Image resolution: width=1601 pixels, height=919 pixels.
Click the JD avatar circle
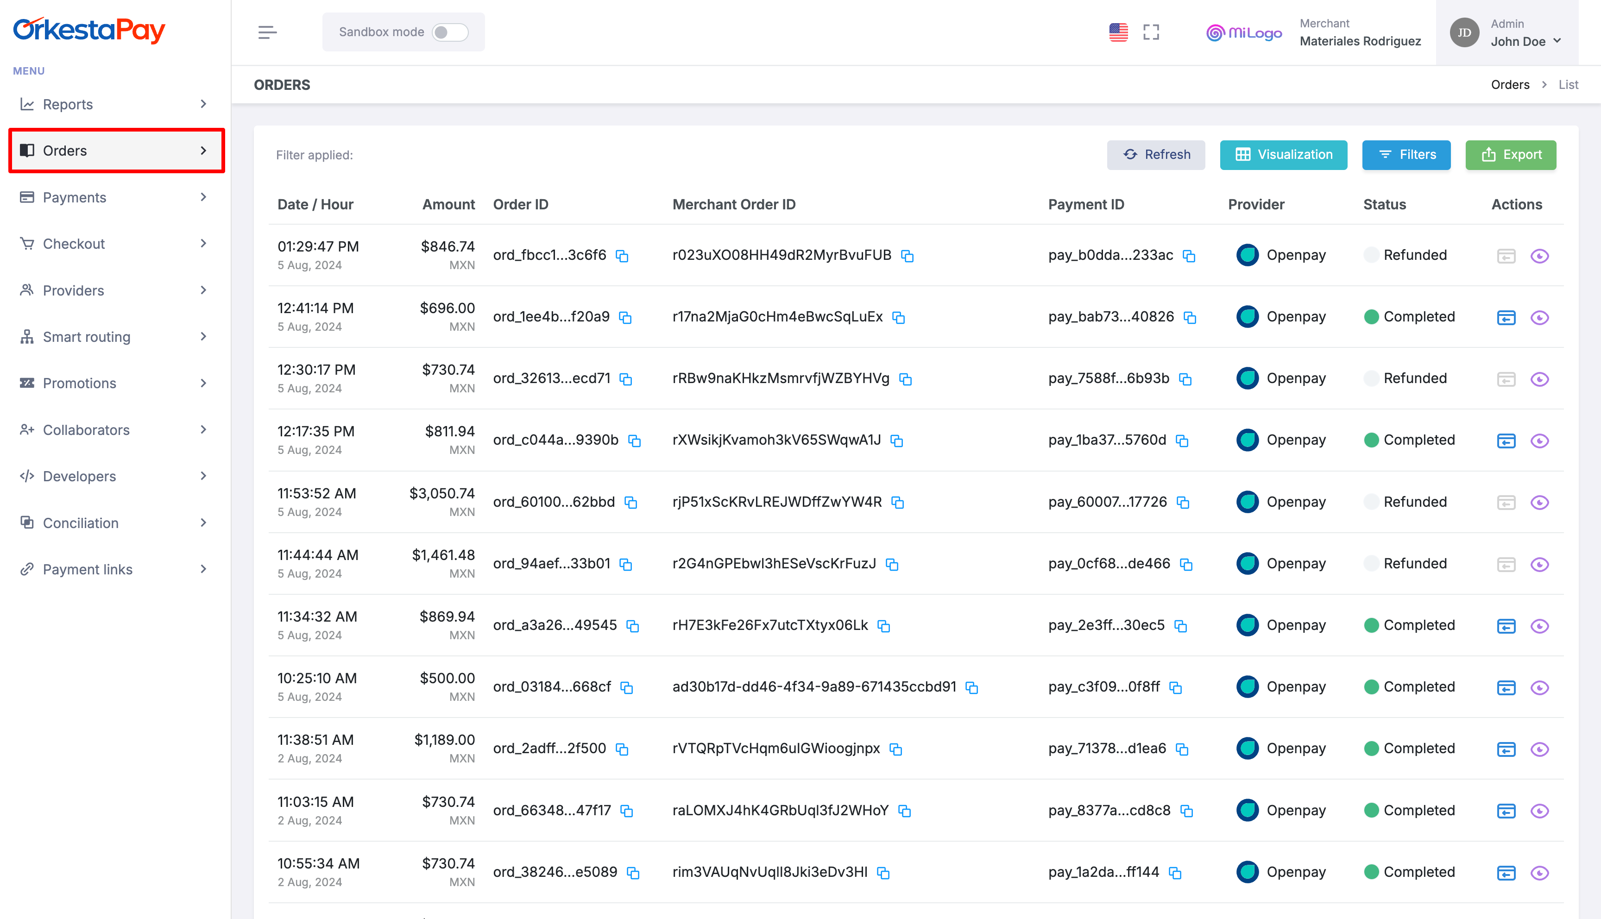coord(1464,33)
